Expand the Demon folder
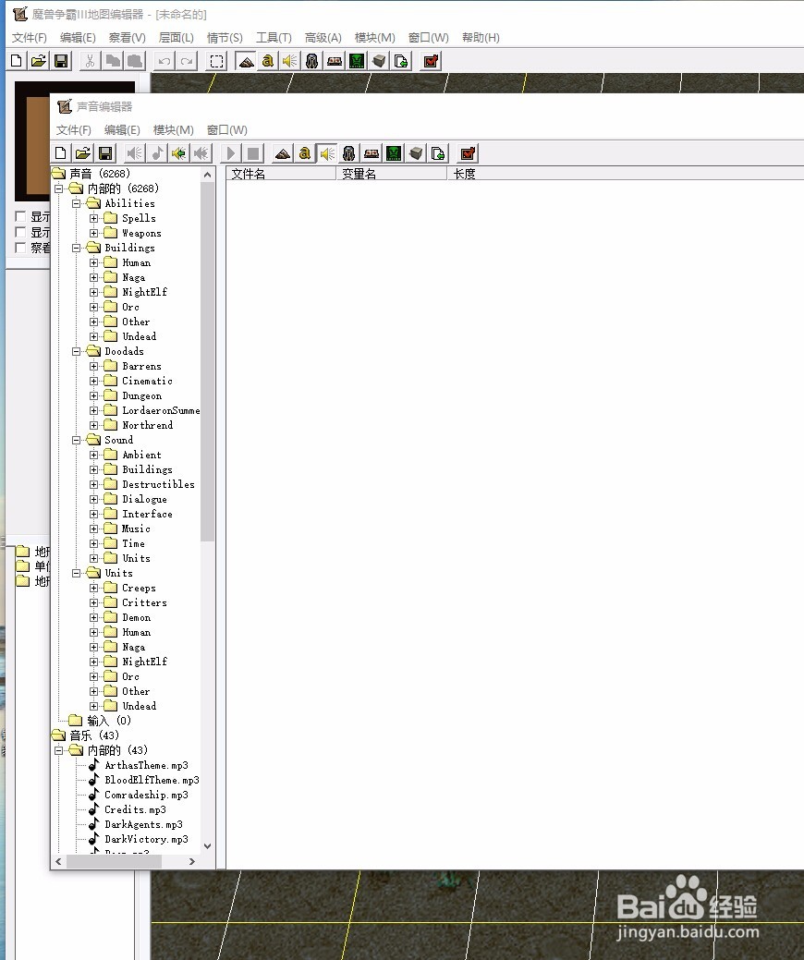 (93, 617)
